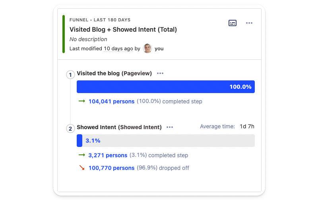Open the 100,770 persons dropped off link
This screenshot has width=318, height=200.
[111, 168]
